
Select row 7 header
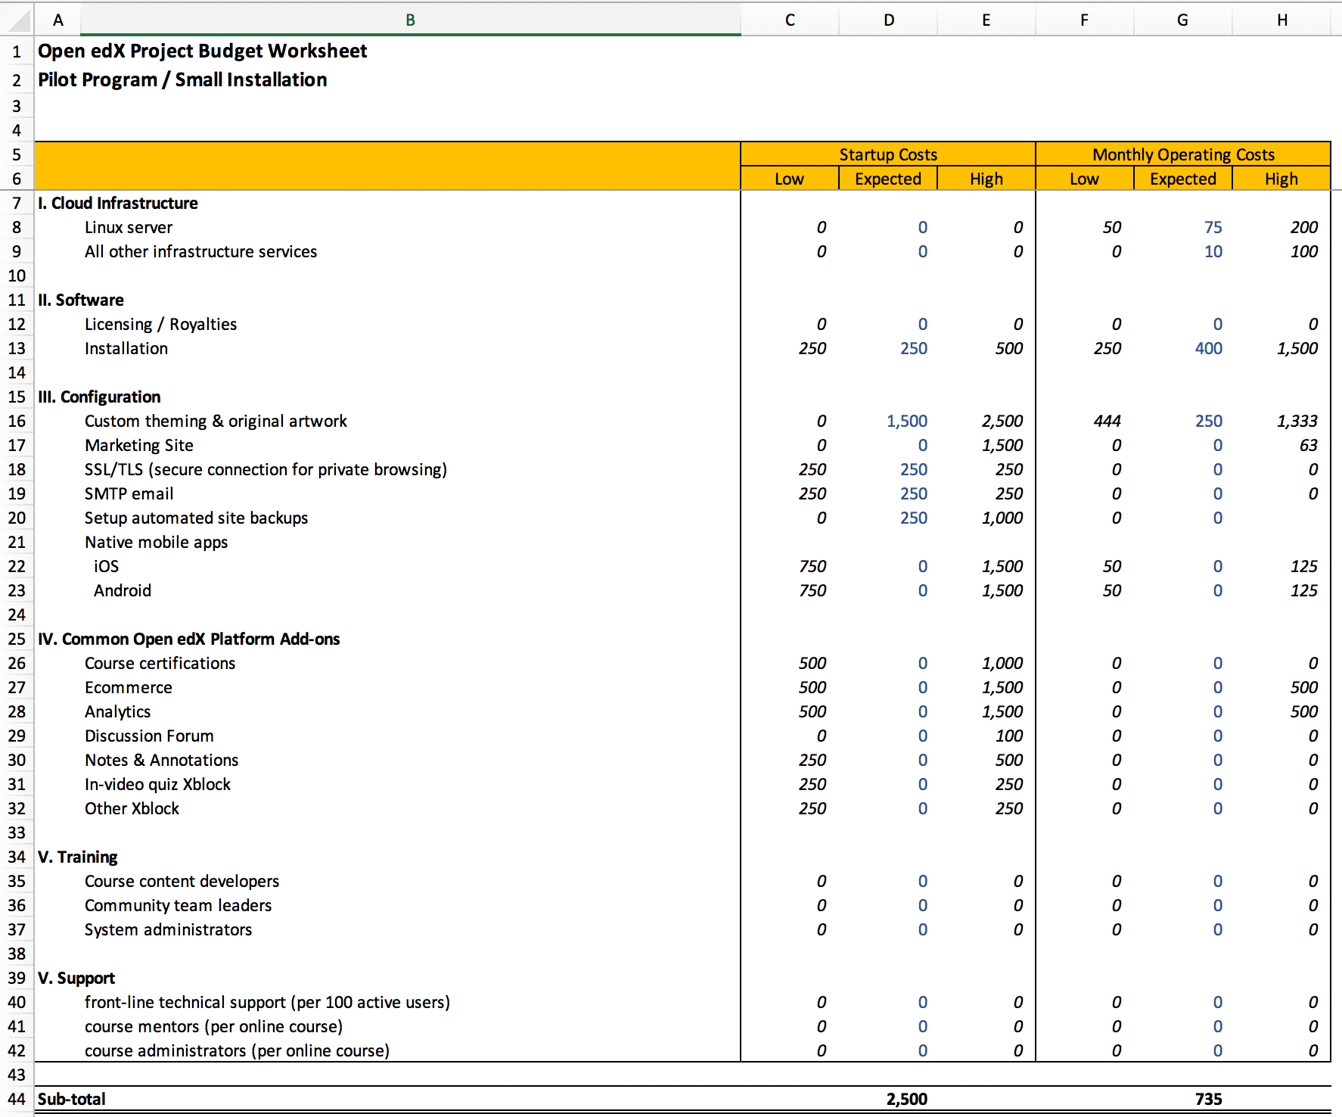[17, 203]
